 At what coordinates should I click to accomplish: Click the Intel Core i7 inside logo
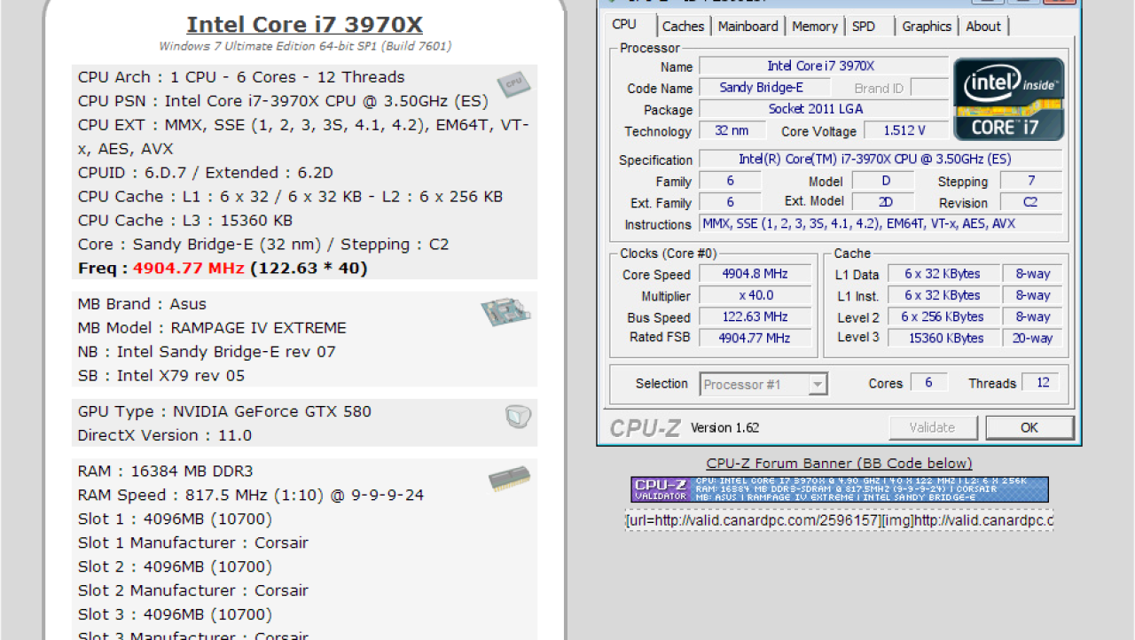pyautogui.click(x=1009, y=99)
